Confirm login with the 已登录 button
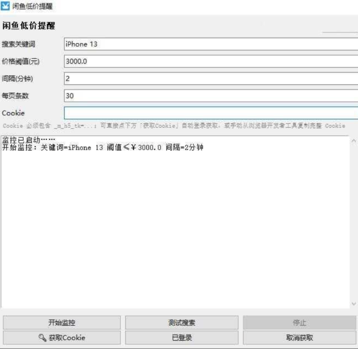 pyautogui.click(x=182, y=337)
